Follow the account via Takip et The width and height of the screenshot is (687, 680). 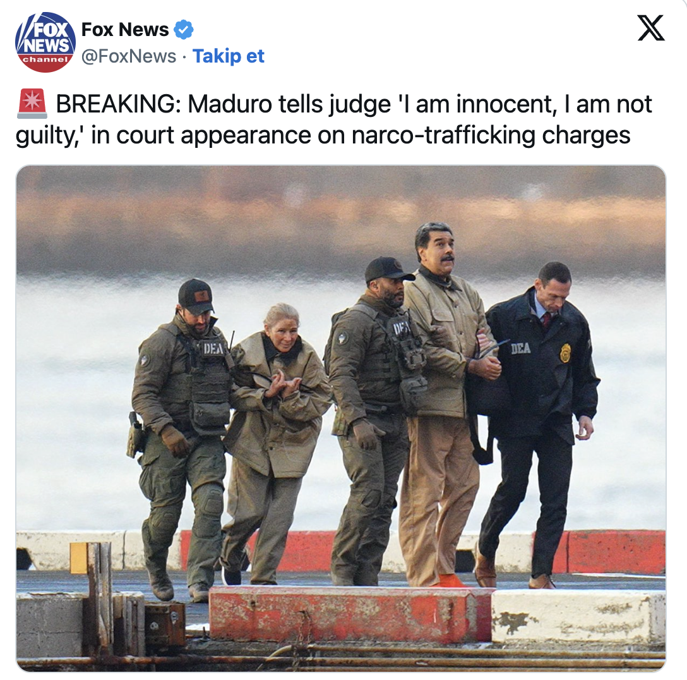(229, 56)
